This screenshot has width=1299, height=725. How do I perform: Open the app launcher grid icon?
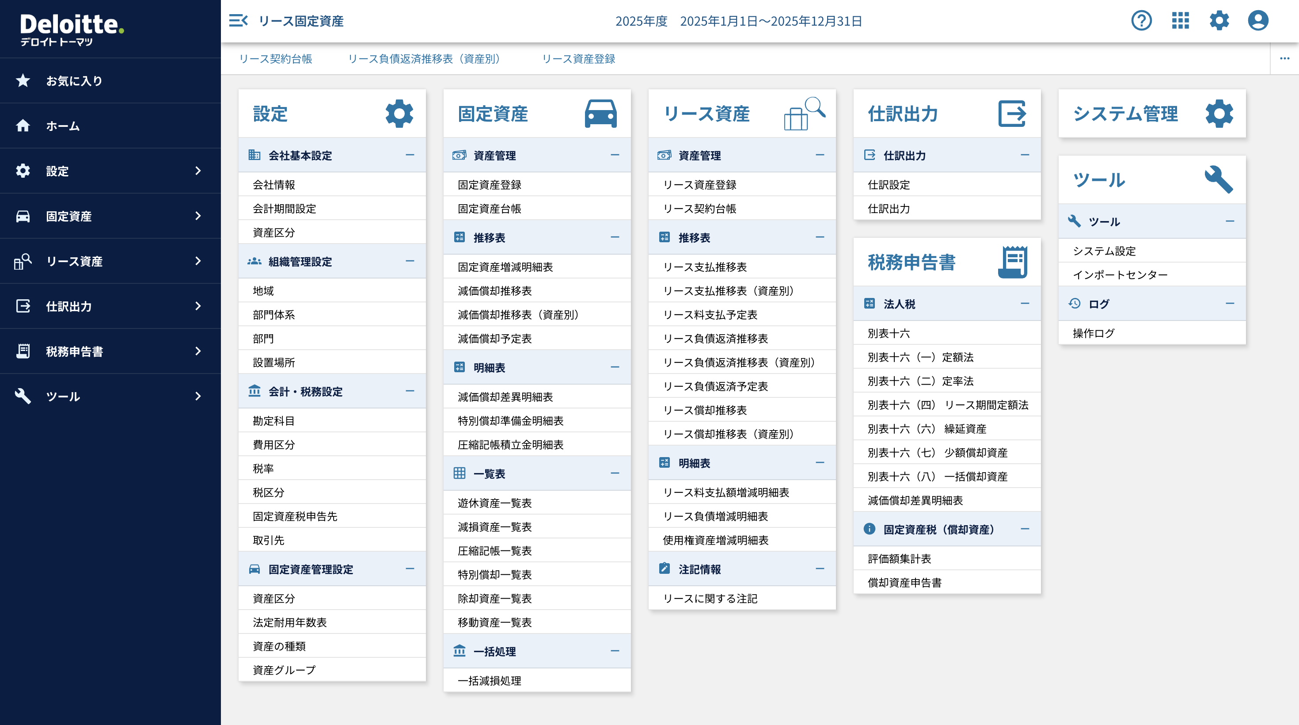coord(1180,21)
